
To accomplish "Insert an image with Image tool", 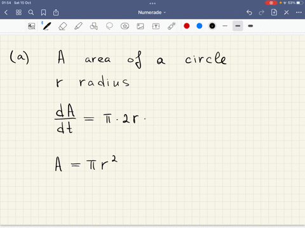I will pyautogui.click(x=140, y=26).
